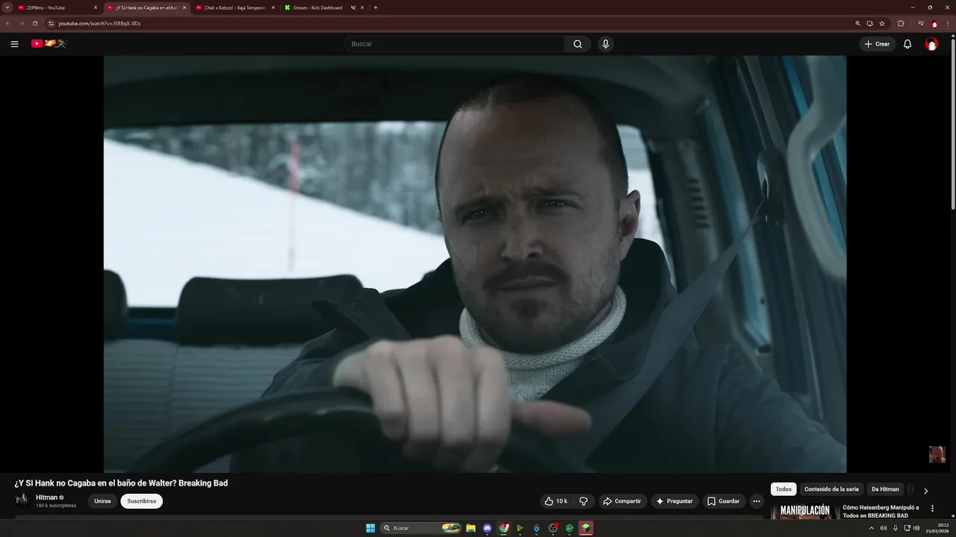The height and width of the screenshot is (537, 956).
Task: Open clock and date in taskbar
Action: (937, 528)
